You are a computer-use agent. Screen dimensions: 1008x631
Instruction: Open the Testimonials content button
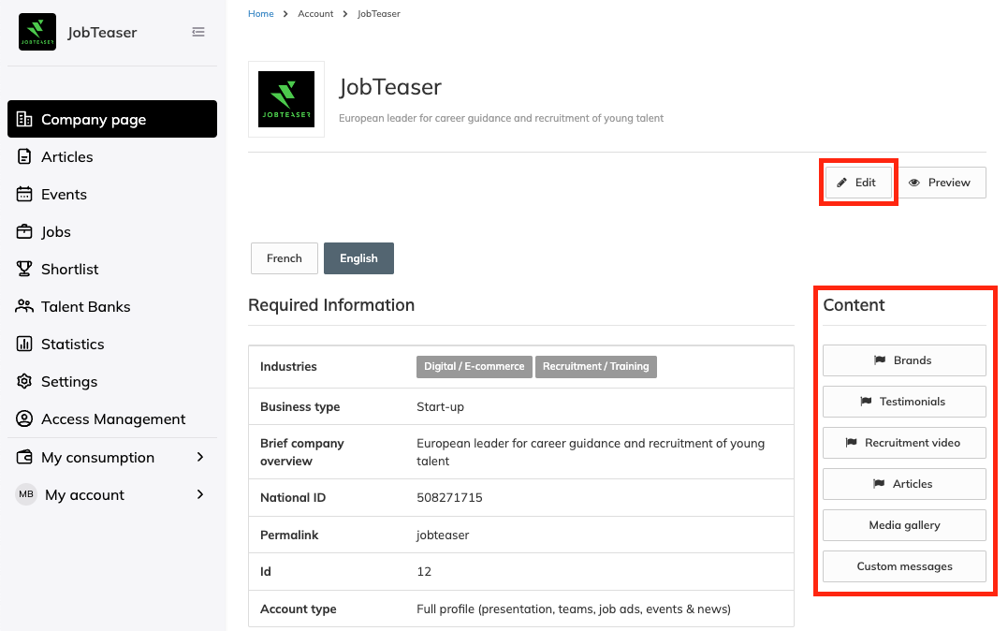[904, 402]
